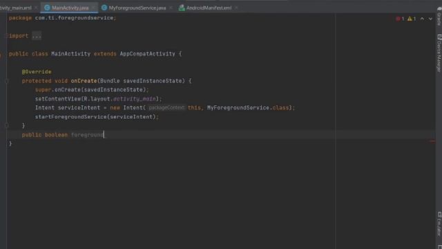
Task: Click the fold end marker at onCreate closing brace
Action: 7,126
